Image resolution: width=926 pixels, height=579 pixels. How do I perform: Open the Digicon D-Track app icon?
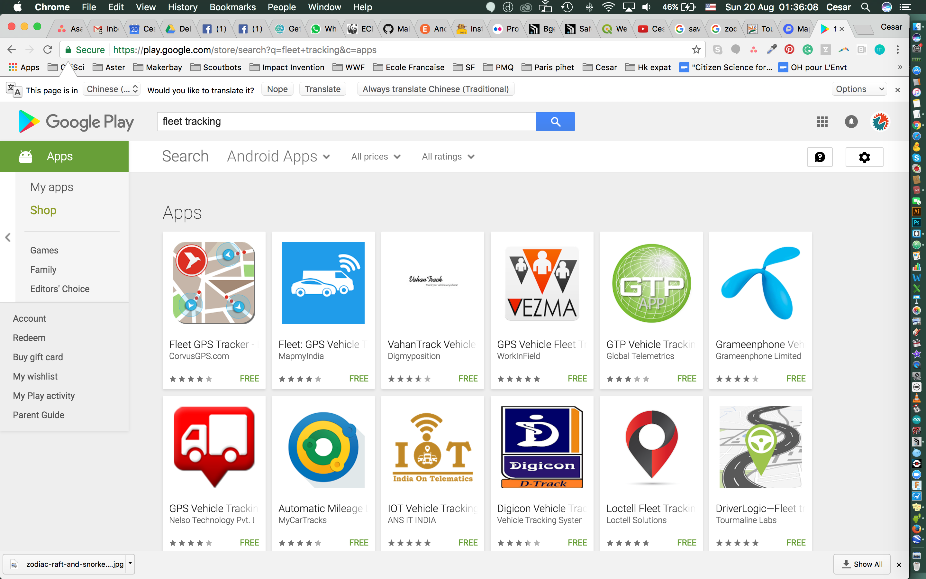tap(542, 447)
